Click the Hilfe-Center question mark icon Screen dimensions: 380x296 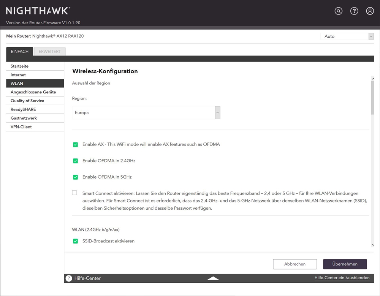[69, 278]
